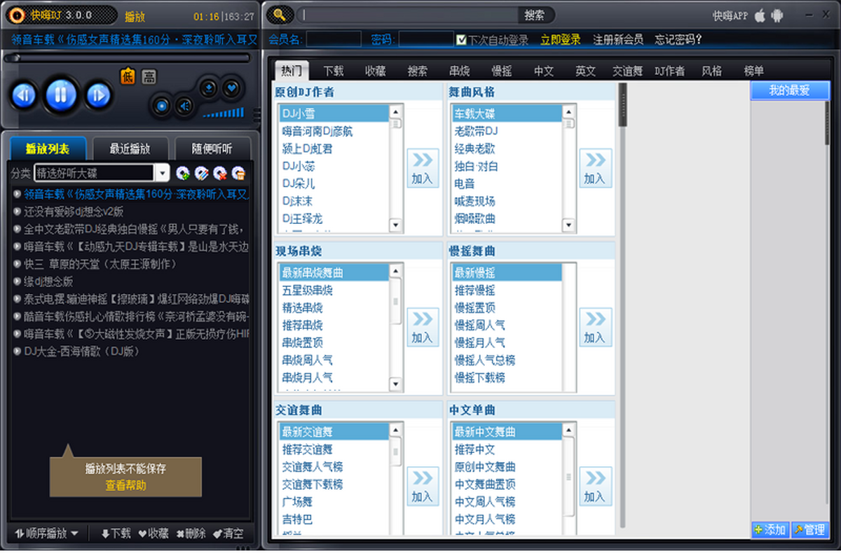Click 加入 in the 舞曲风格 panel
Screen dimensions: 841x560
(x=594, y=168)
